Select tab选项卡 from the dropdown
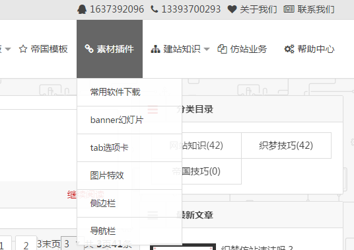Screen dimensions: 354x250 [x=129, y=148]
